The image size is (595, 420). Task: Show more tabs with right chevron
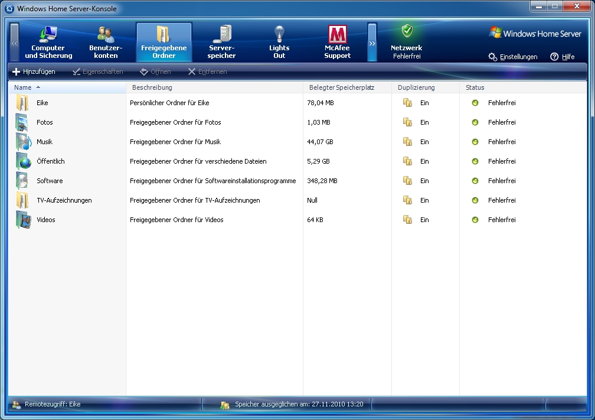pos(372,43)
